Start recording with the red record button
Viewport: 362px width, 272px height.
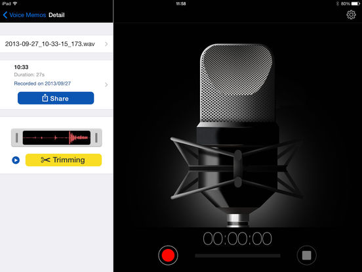[168, 255]
